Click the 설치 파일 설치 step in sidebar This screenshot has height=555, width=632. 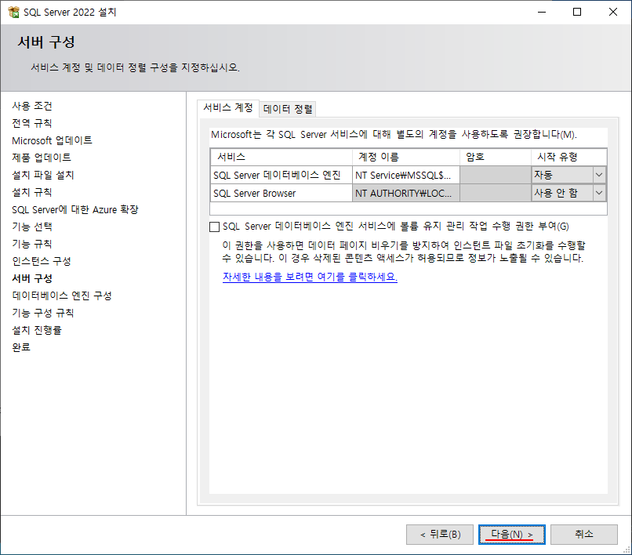pos(42,175)
